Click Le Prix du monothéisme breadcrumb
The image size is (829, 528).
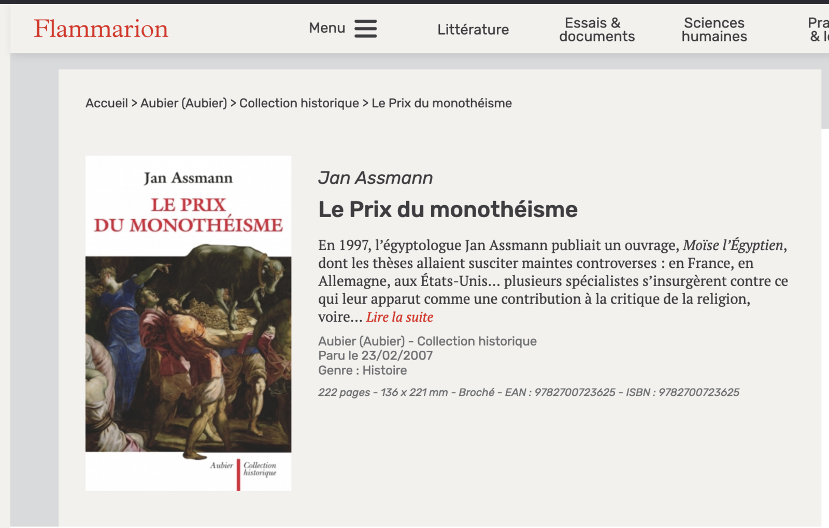pyautogui.click(x=441, y=103)
